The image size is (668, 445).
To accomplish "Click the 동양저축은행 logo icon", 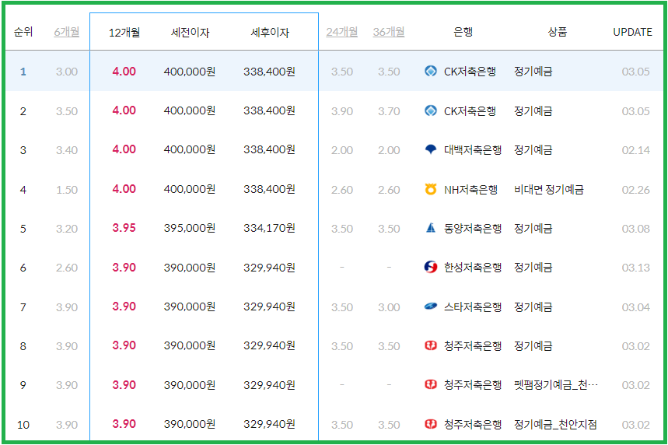I will tap(431, 228).
